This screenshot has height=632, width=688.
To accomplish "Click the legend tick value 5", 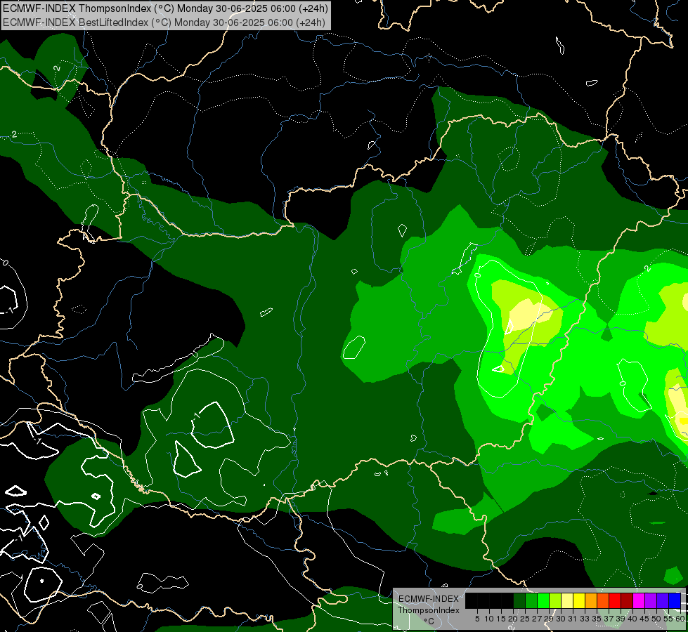I will (x=477, y=619).
